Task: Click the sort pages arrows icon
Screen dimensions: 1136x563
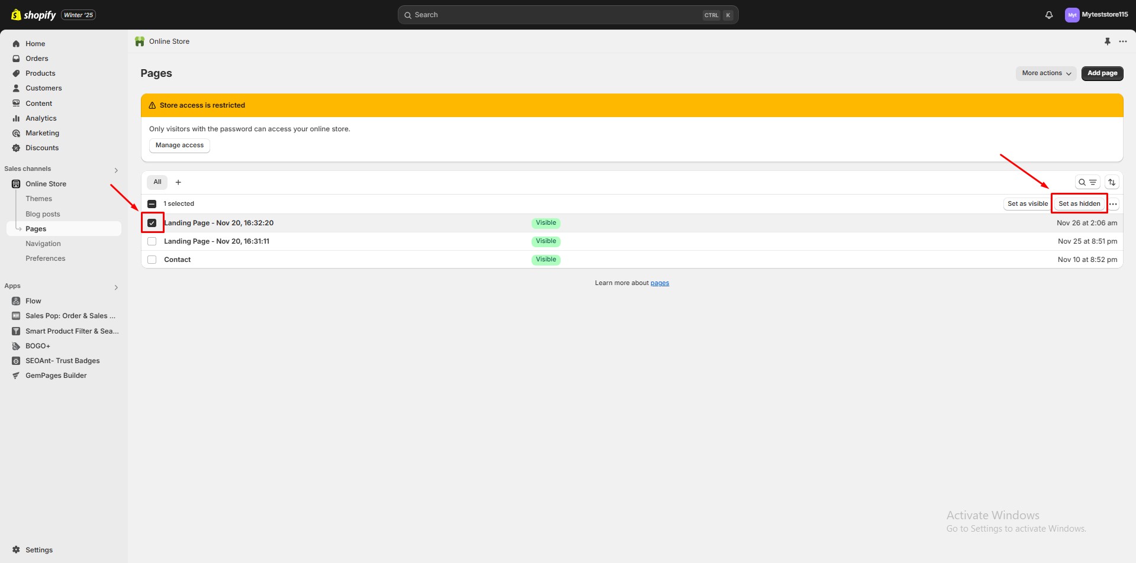Action: [1112, 182]
